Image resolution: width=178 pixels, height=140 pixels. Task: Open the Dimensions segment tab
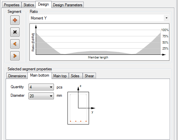pyautogui.click(x=17, y=76)
